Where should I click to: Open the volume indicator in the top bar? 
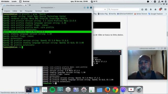point(162,2)
